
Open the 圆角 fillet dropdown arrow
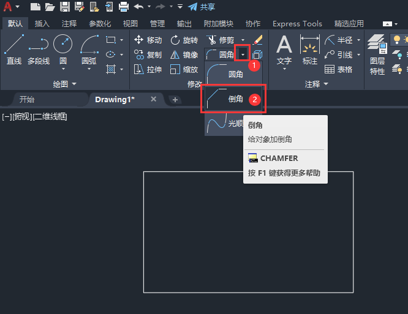243,54
